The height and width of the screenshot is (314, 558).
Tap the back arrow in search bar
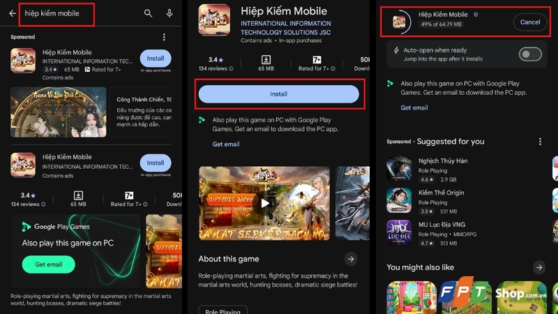pos(13,13)
